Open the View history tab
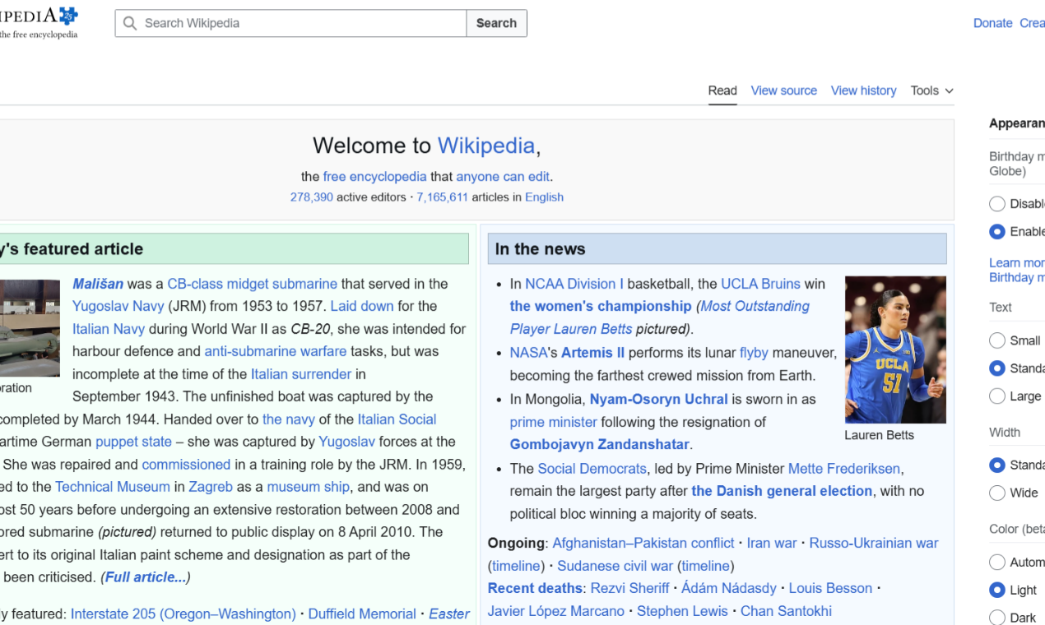 click(863, 90)
